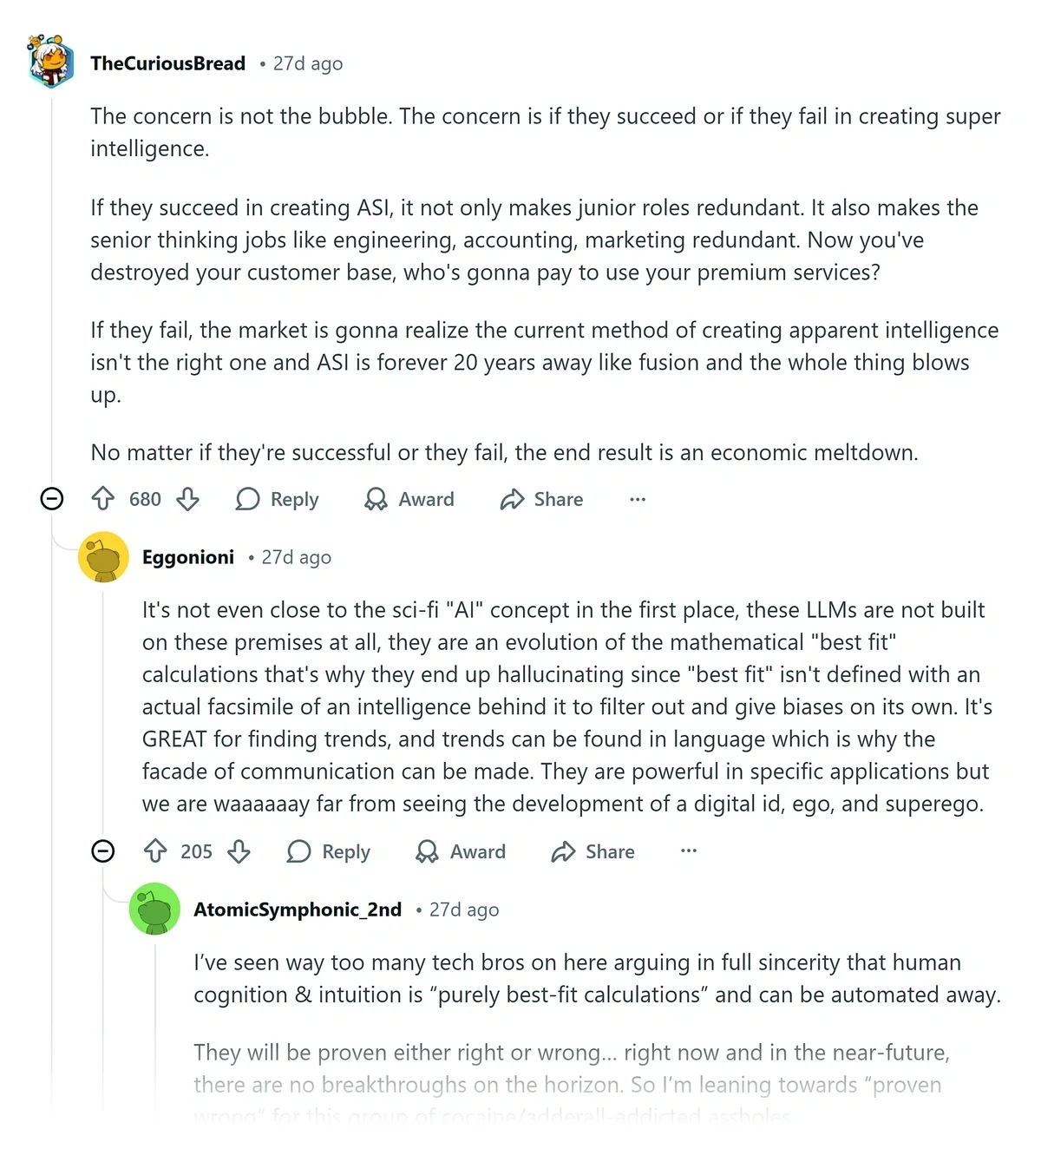The image size is (1041, 1149).
Task: Click Eggonioni's snoo avatar
Action: click(x=103, y=557)
